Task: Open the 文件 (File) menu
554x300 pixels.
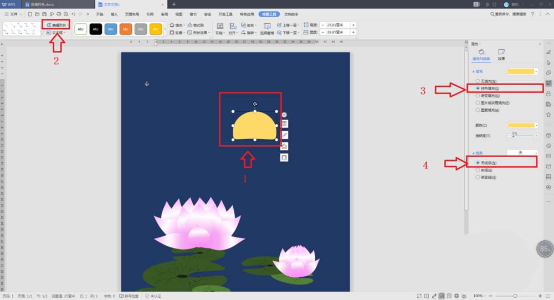Action: point(13,14)
